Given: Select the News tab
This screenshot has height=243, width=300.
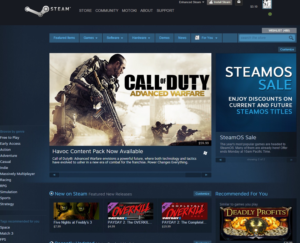Looking at the screenshot, I should coord(182,38).
